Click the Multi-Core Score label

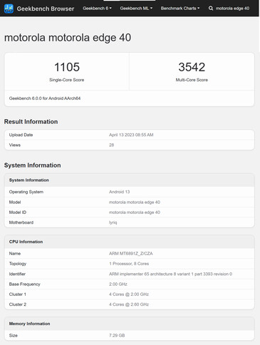click(x=192, y=80)
